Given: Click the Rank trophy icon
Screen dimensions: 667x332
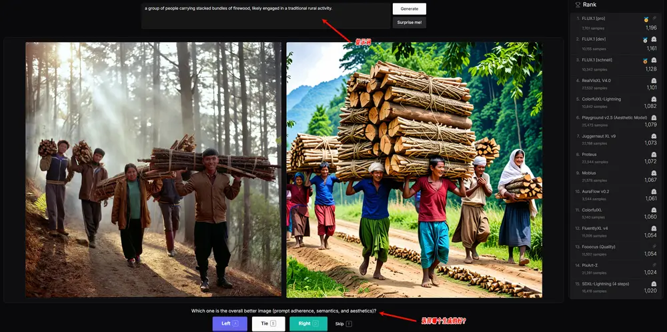Looking at the screenshot, I should click(x=578, y=4).
